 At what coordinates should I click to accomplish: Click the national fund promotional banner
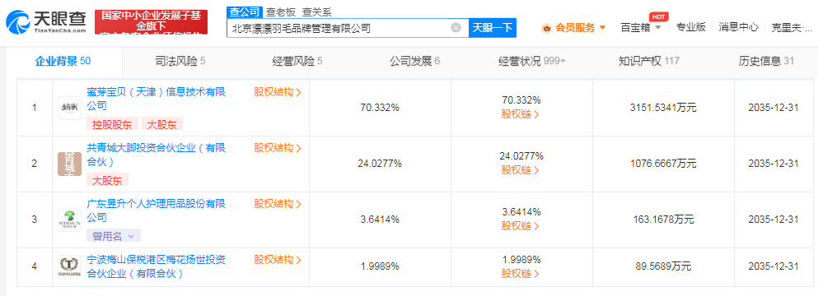click(x=152, y=22)
